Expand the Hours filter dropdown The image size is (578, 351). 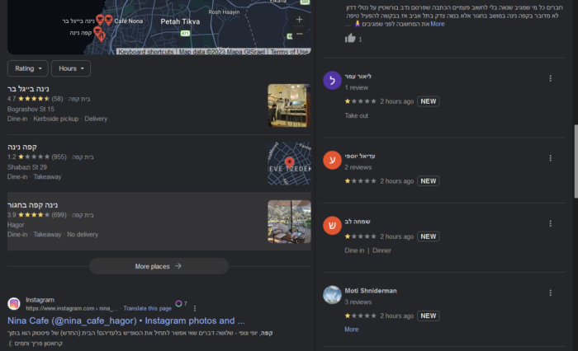pyautogui.click(x=71, y=68)
